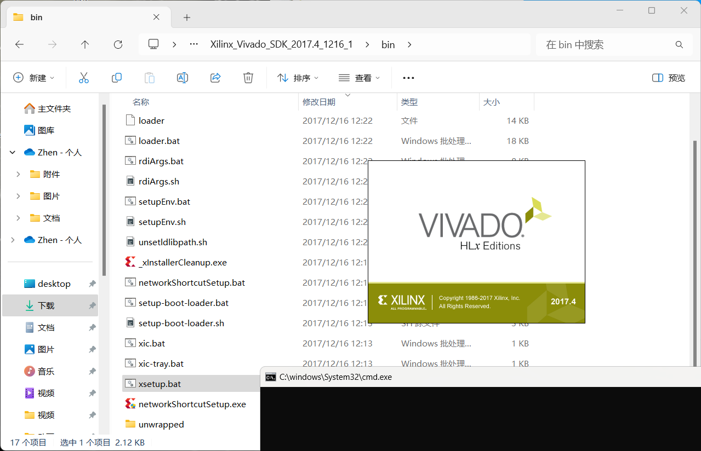The width and height of the screenshot is (701, 451).
Task: Open the View (查看) dropdown
Action: (360, 78)
